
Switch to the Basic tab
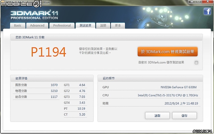(x=18, y=25)
